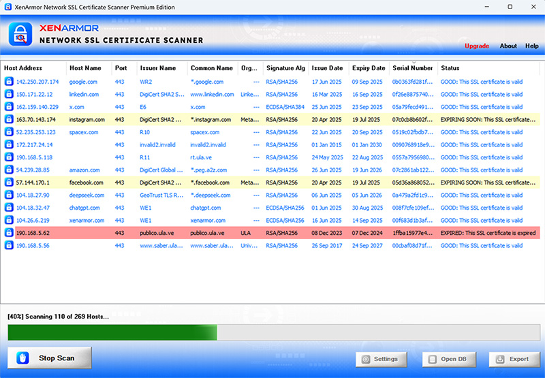Sort by the Host Address column header
This screenshot has height=378, width=545.
coord(23,68)
